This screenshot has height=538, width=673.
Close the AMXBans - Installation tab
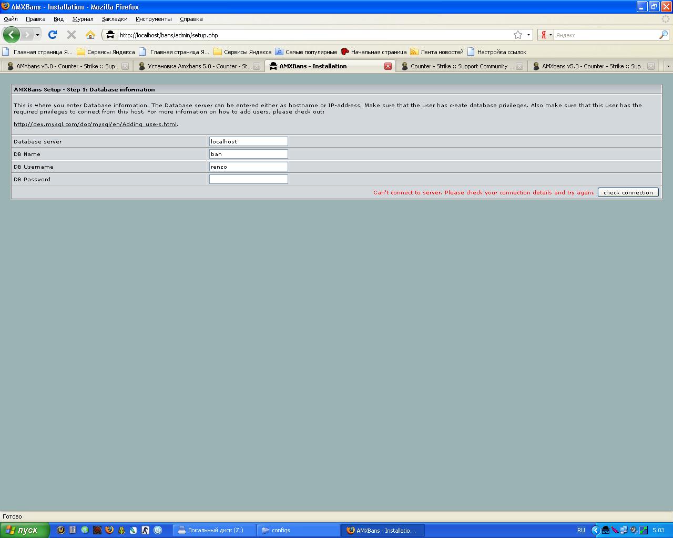pyautogui.click(x=388, y=66)
